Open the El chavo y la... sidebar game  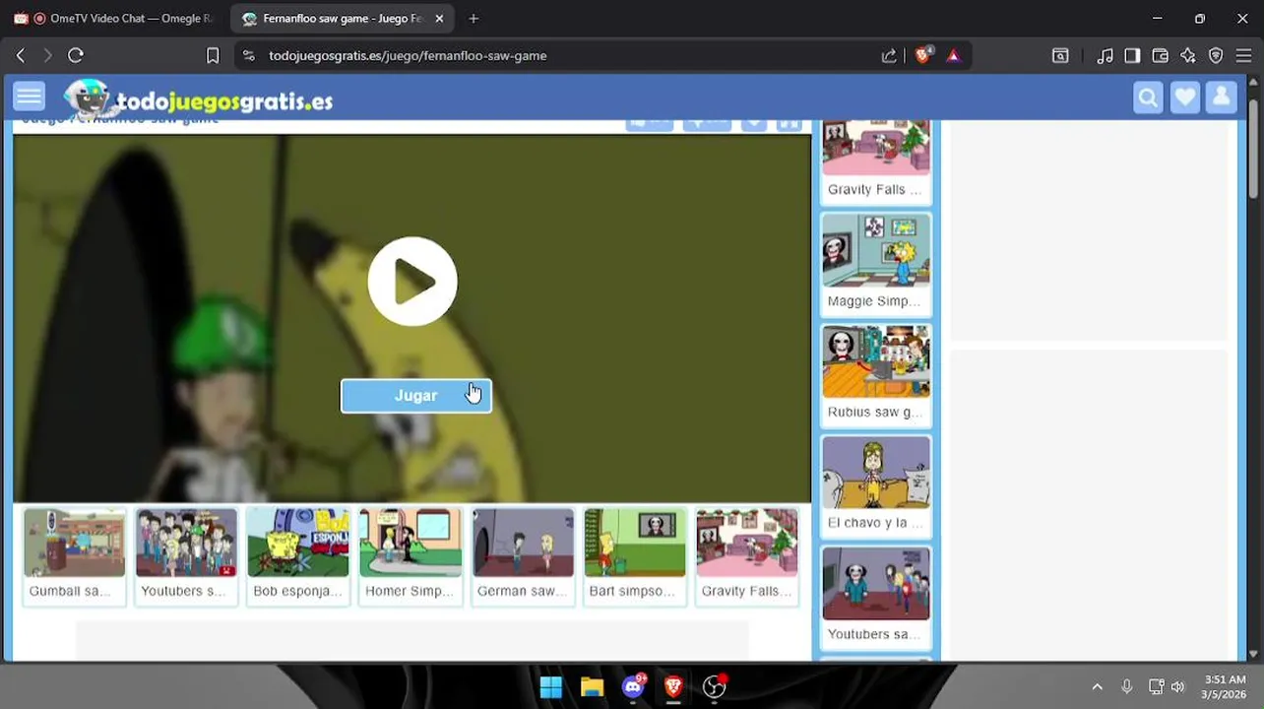(x=876, y=485)
